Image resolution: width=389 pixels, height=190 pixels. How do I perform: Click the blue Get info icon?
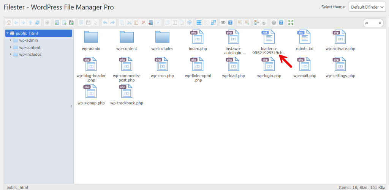pos(230,22)
